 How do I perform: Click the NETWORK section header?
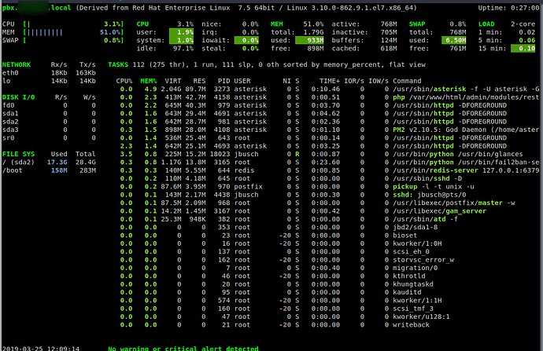coord(17,64)
